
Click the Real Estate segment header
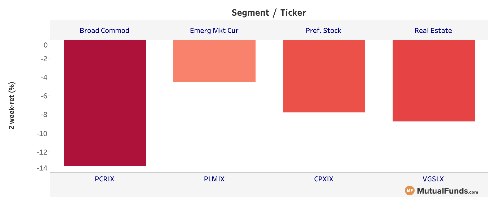tap(433, 30)
